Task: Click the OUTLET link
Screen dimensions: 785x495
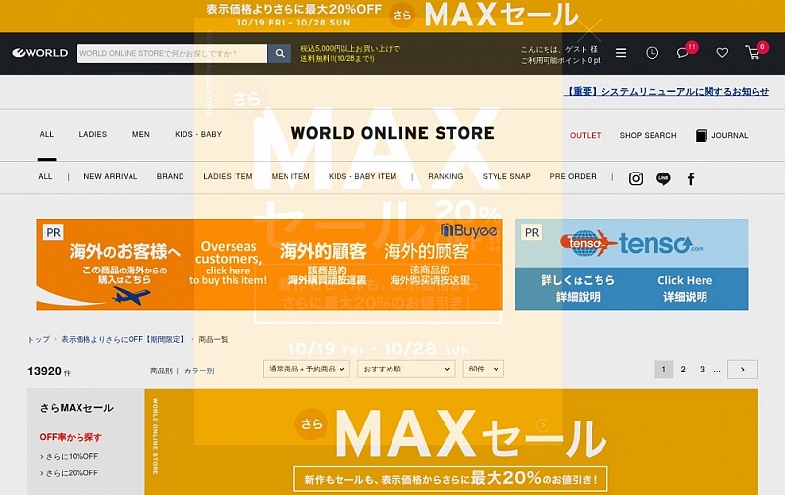Action: [586, 135]
